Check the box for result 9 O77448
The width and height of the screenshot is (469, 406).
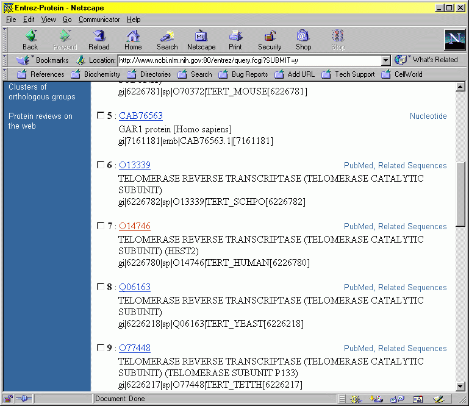click(101, 347)
